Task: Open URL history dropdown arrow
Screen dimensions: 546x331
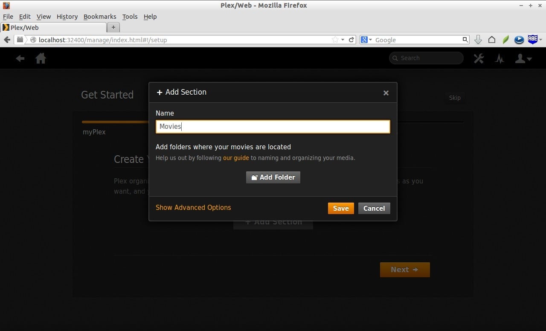Action: (343, 40)
